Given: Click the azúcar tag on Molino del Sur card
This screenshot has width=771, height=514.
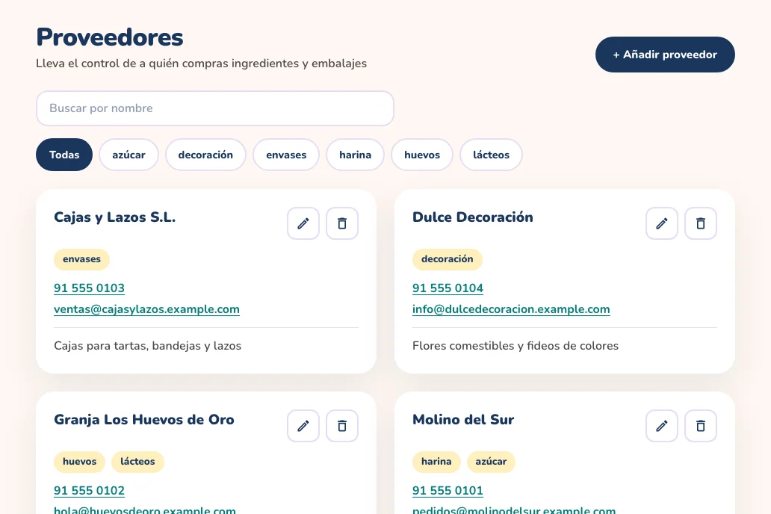Looking at the screenshot, I should point(491,462).
